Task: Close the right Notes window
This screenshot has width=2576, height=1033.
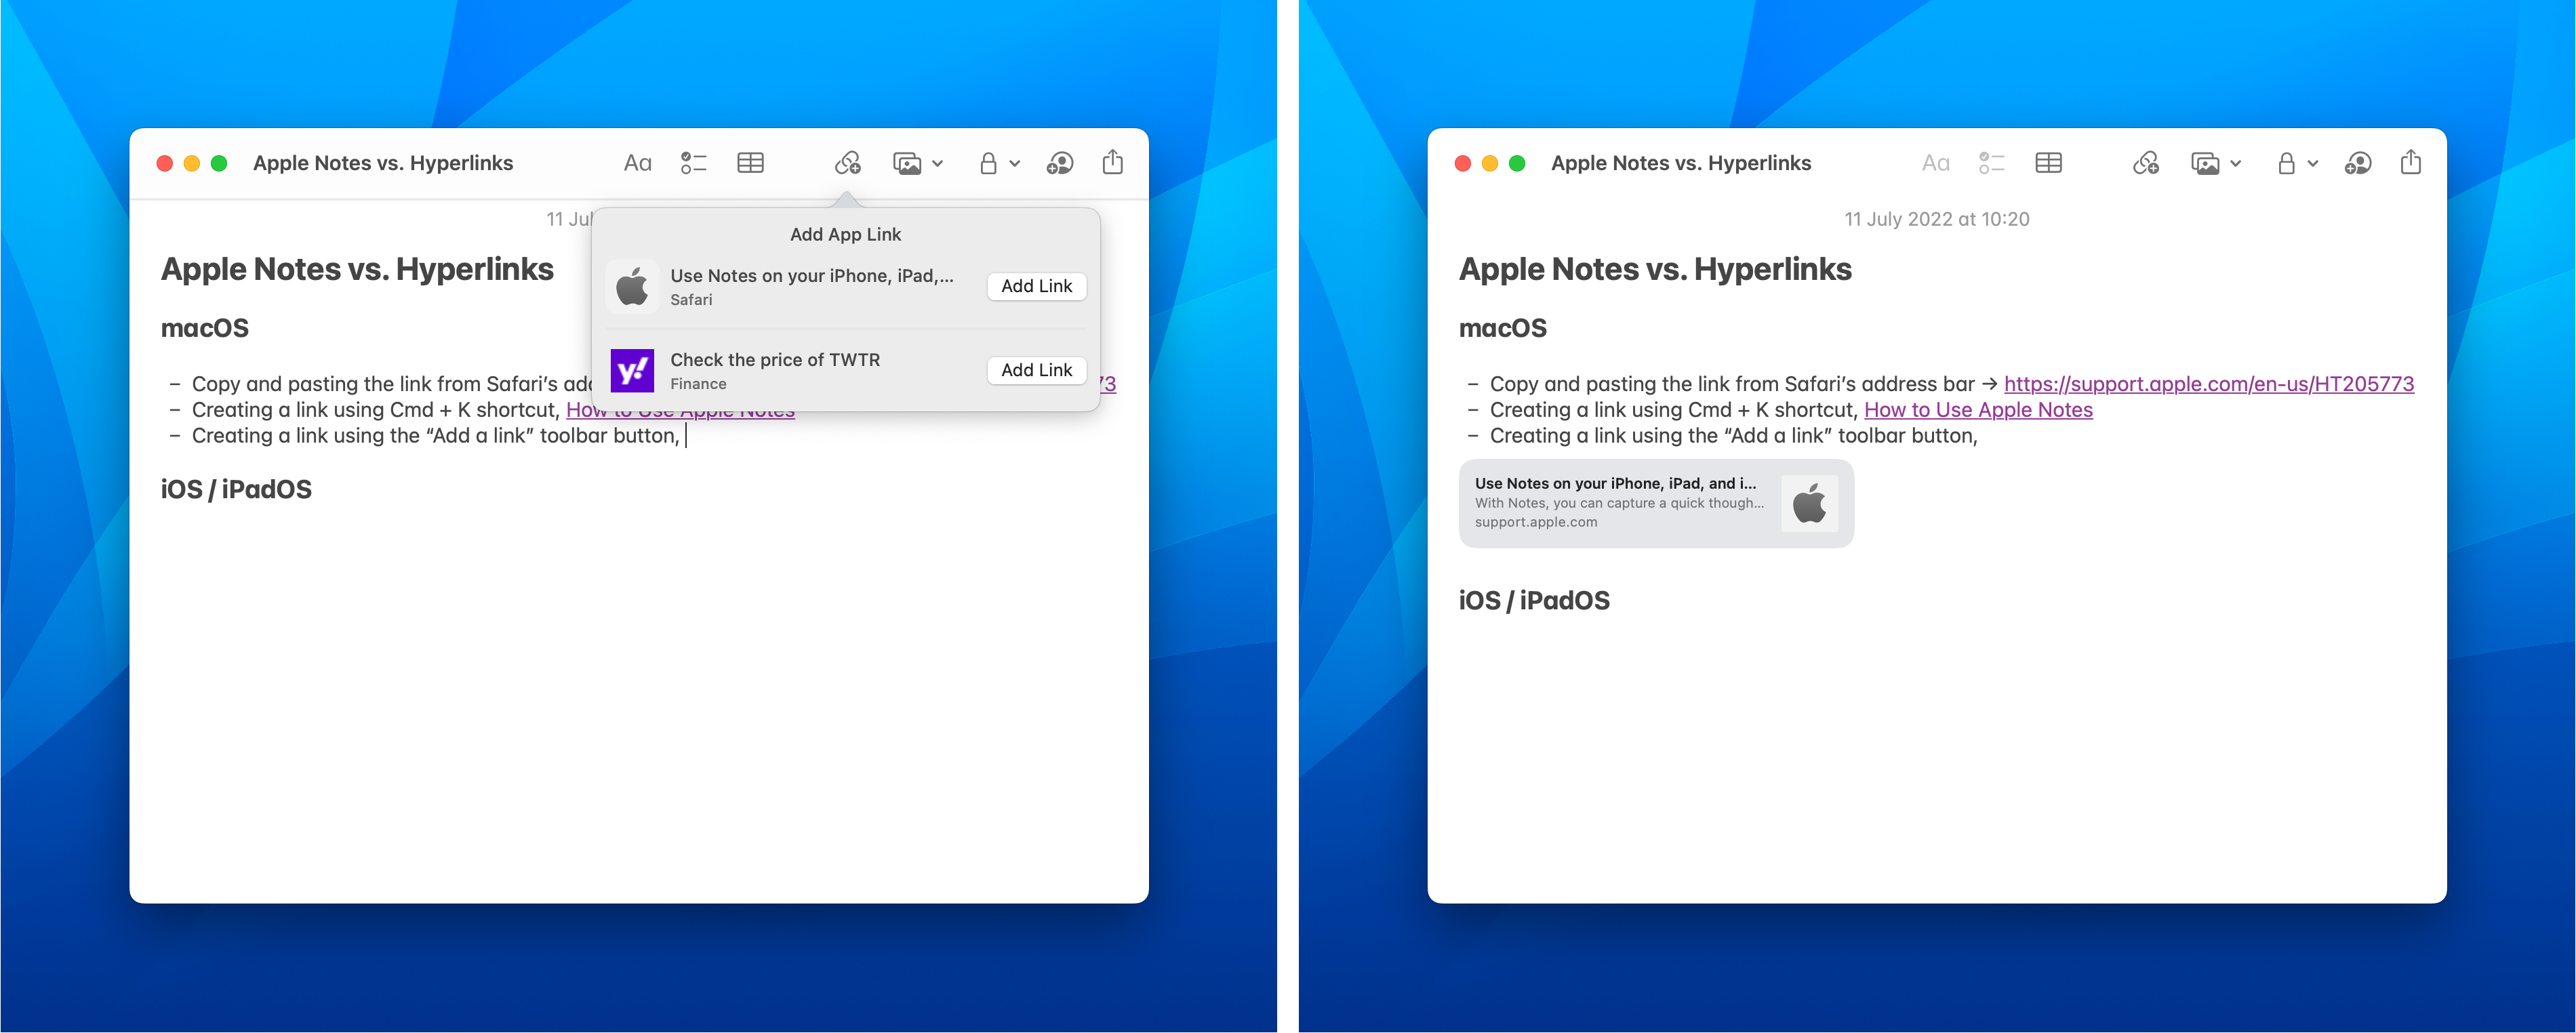Action: pos(1463,163)
